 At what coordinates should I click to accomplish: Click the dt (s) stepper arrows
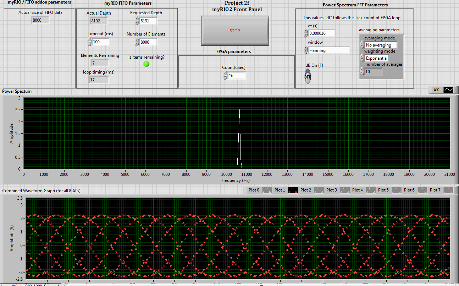pyautogui.click(x=306, y=33)
